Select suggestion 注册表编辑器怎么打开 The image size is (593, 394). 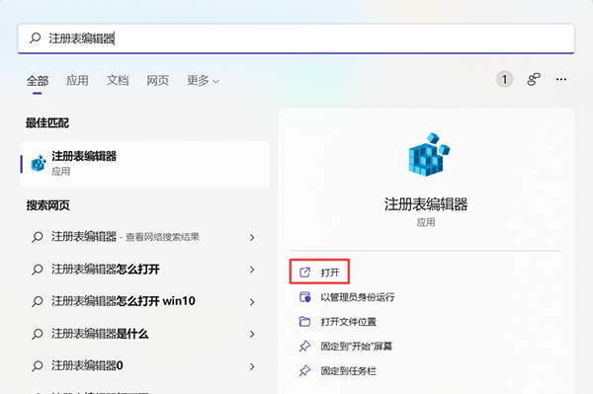click(x=106, y=270)
